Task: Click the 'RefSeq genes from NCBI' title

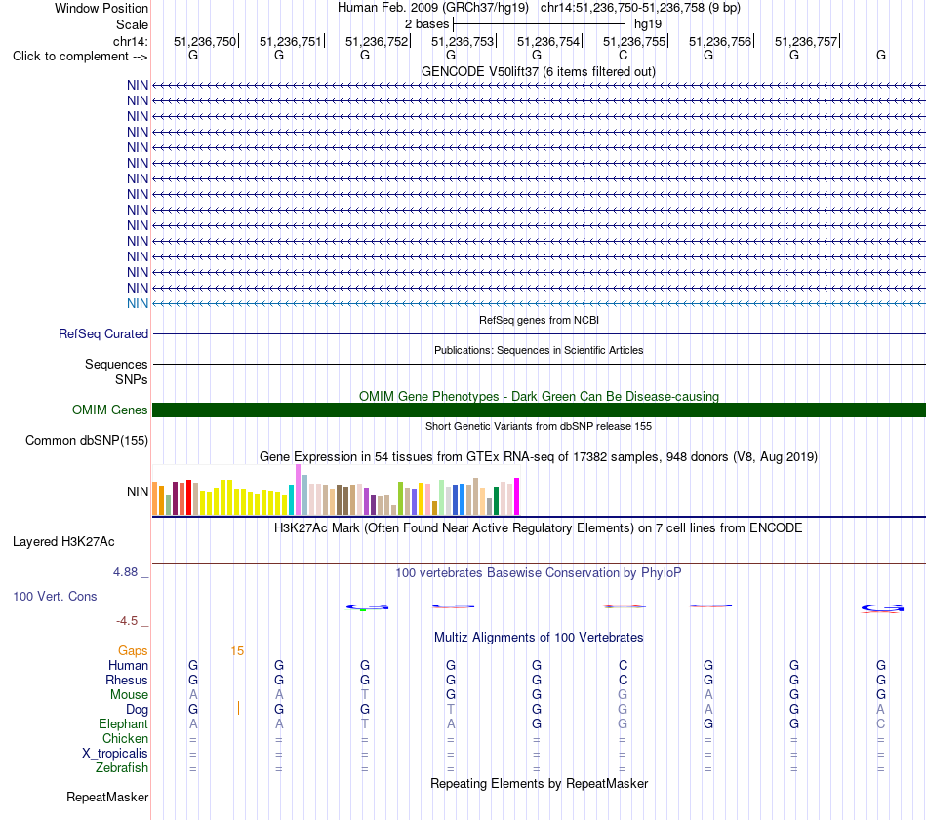Action: [x=539, y=320]
